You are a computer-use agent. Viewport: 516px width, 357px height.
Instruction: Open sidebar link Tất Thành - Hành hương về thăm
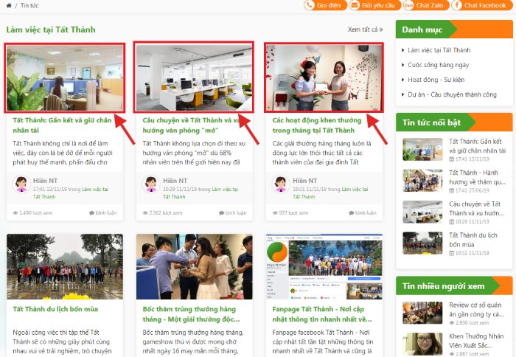(x=477, y=177)
